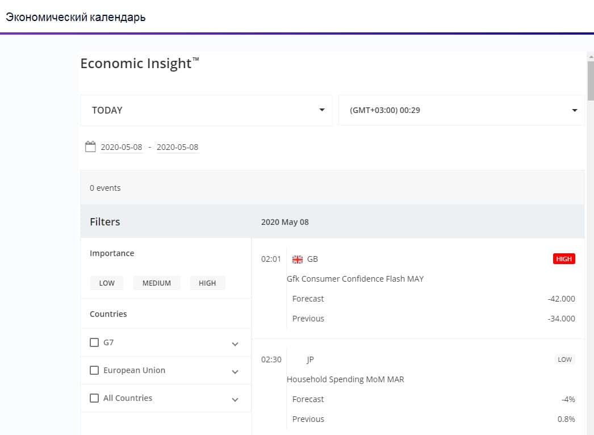
Task: Open the TODAY period dropdown
Action: 206,110
